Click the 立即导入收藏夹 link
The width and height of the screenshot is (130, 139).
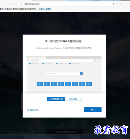(x=45, y=9)
